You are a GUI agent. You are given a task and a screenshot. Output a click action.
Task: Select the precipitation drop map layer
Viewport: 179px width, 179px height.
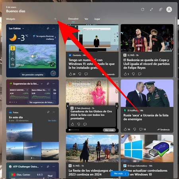point(13,53)
